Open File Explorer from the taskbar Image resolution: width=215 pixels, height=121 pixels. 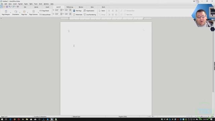tap(27, 119)
